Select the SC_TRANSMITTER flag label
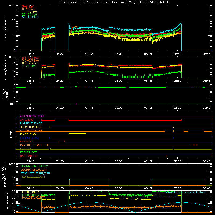Viewport: 215px width, 215px height. tap(31, 131)
